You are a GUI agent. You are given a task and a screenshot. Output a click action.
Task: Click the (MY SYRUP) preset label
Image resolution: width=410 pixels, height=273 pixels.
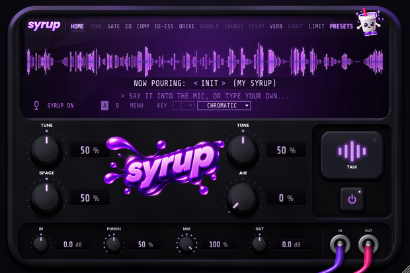255,83
